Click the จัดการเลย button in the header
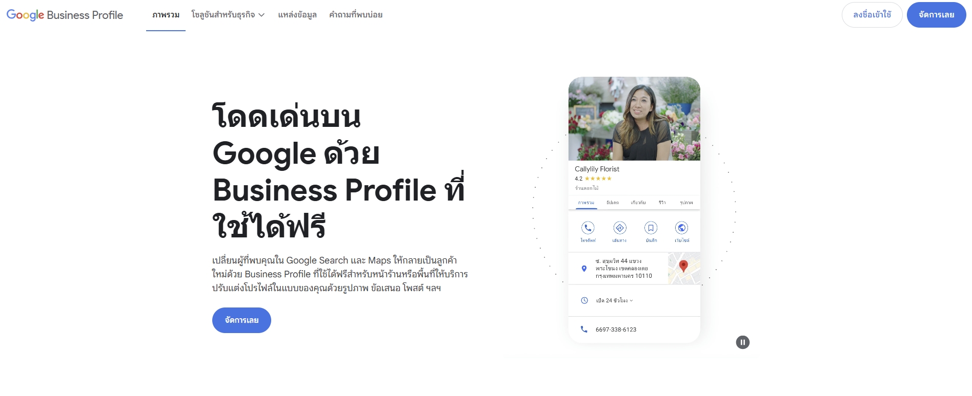Screen dimensions: 972x396 click(936, 15)
